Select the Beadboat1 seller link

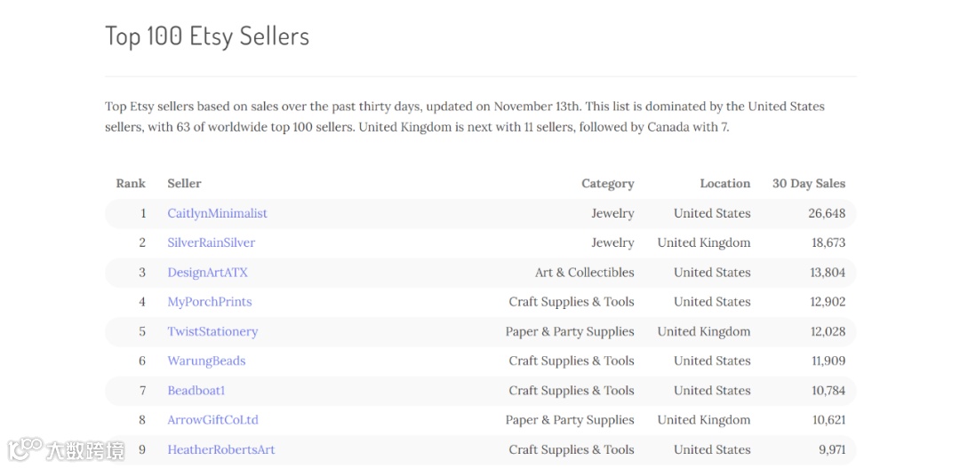tap(196, 391)
